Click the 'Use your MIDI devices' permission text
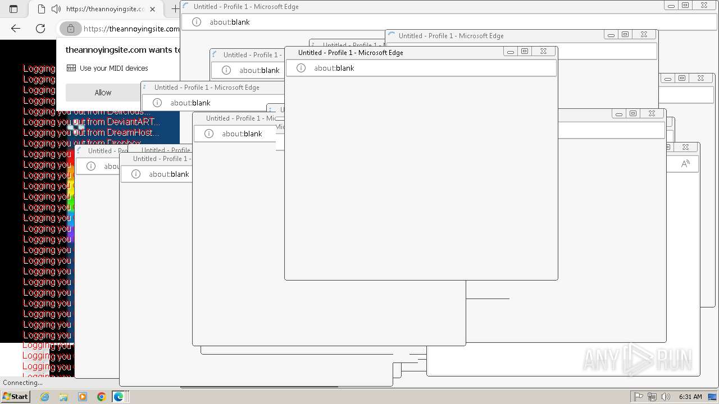719x404 pixels. [114, 68]
